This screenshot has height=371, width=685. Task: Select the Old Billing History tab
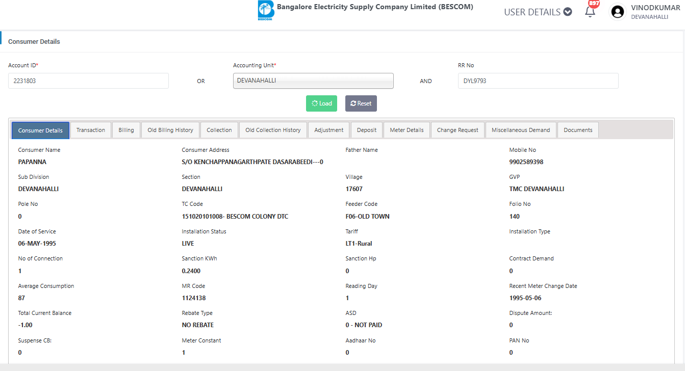click(170, 130)
